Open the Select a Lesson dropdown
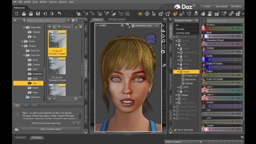The height and width of the screenshot is (144, 256). tap(183, 142)
